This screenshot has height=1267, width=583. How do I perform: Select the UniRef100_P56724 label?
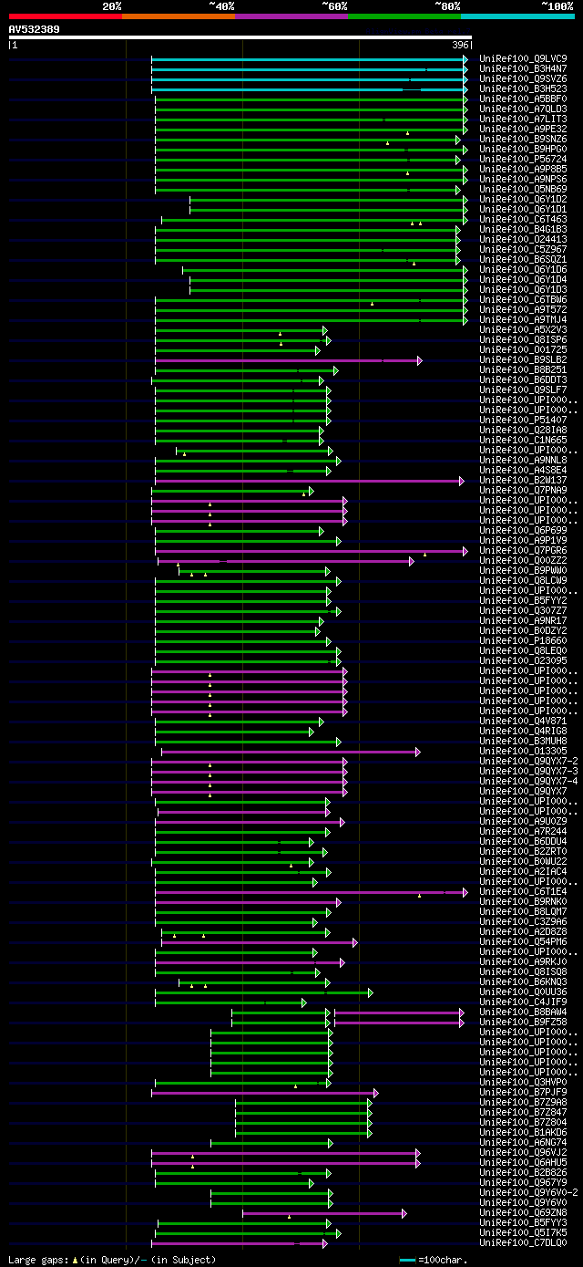[x=523, y=159]
